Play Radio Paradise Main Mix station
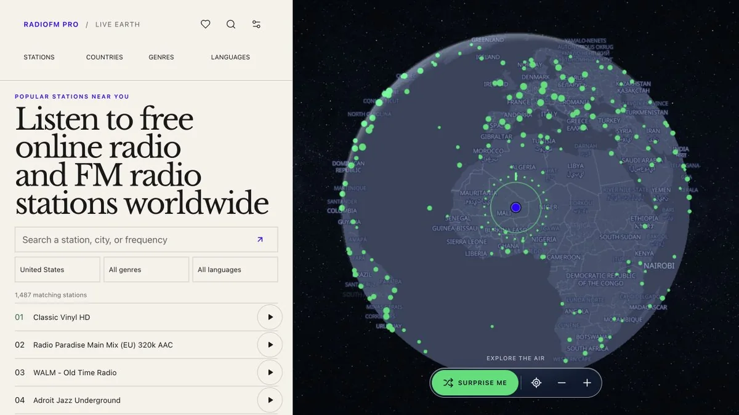Screen dimensions: 739x415 pos(270,345)
